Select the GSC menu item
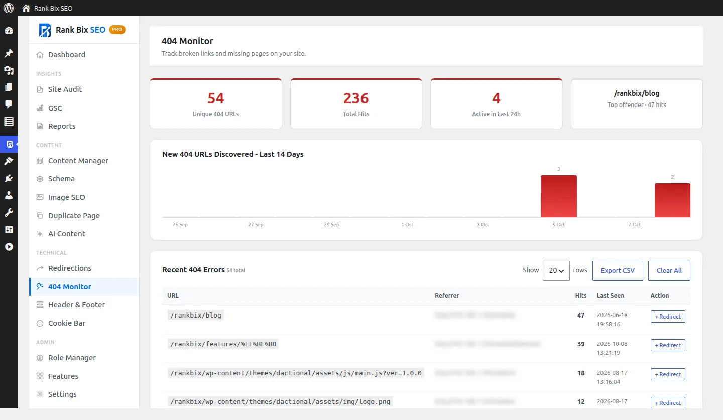 tap(84, 108)
